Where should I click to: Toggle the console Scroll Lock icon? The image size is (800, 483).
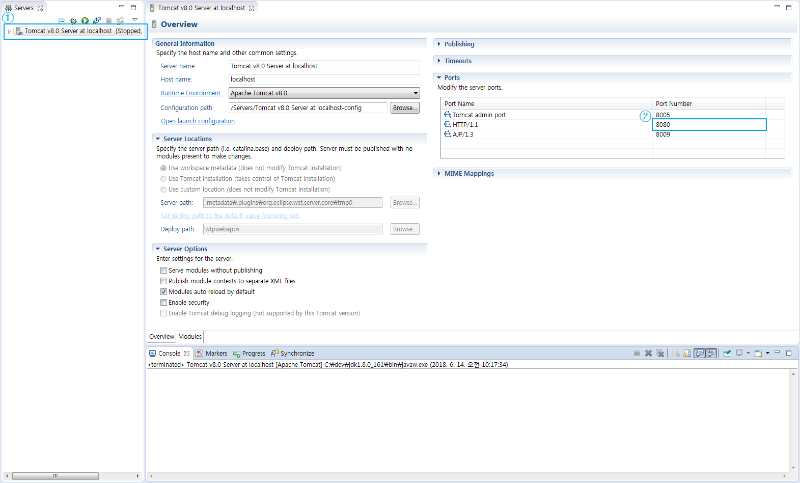point(687,353)
